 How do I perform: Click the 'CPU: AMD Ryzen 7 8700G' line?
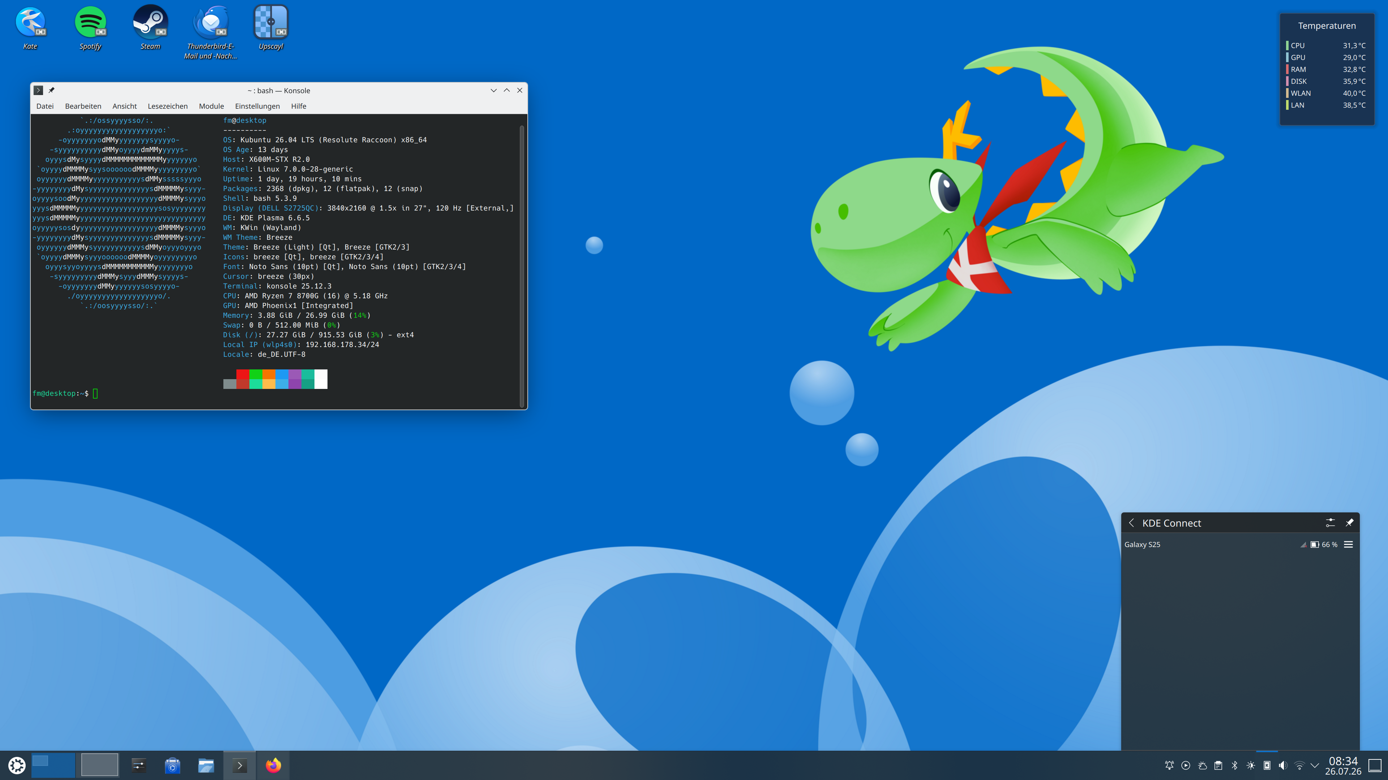point(305,295)
